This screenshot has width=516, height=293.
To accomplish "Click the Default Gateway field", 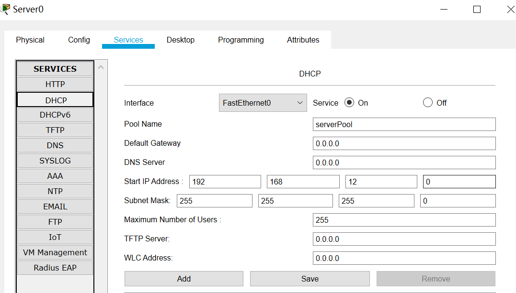I will (x=404, y=143).
